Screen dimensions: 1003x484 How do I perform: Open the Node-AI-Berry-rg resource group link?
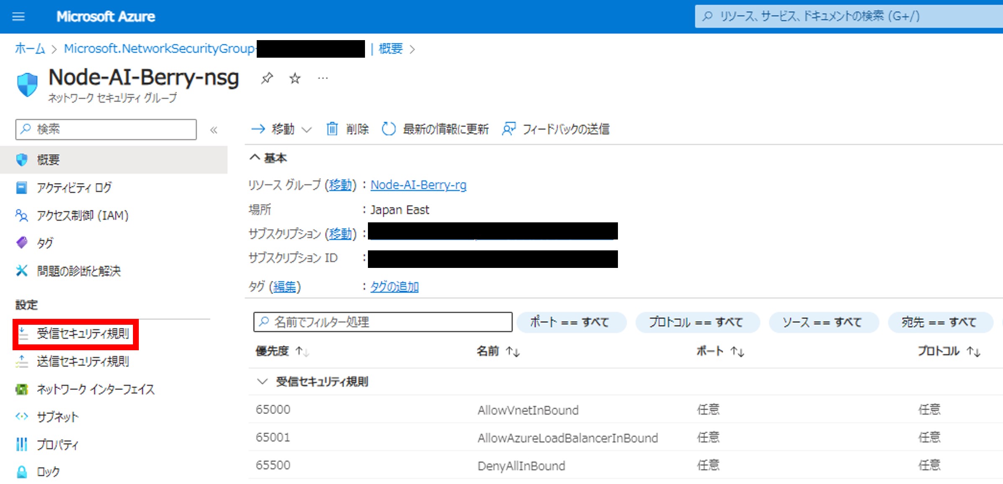(x=418, y=185)
